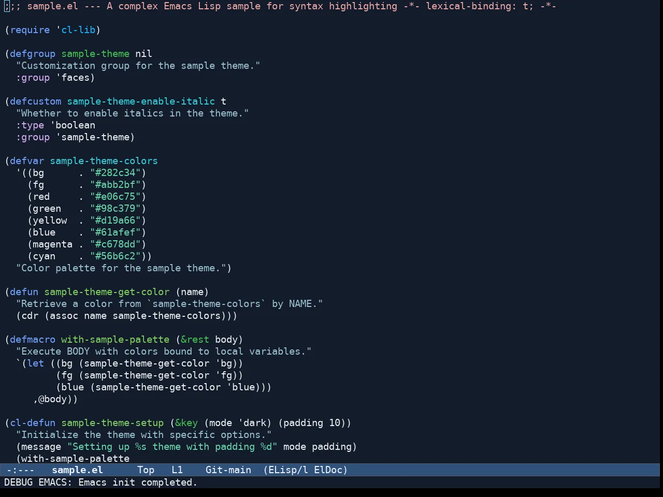Click the format string 'Setting up %s theme'
This screenshot has height=497, width=663.
172,447
